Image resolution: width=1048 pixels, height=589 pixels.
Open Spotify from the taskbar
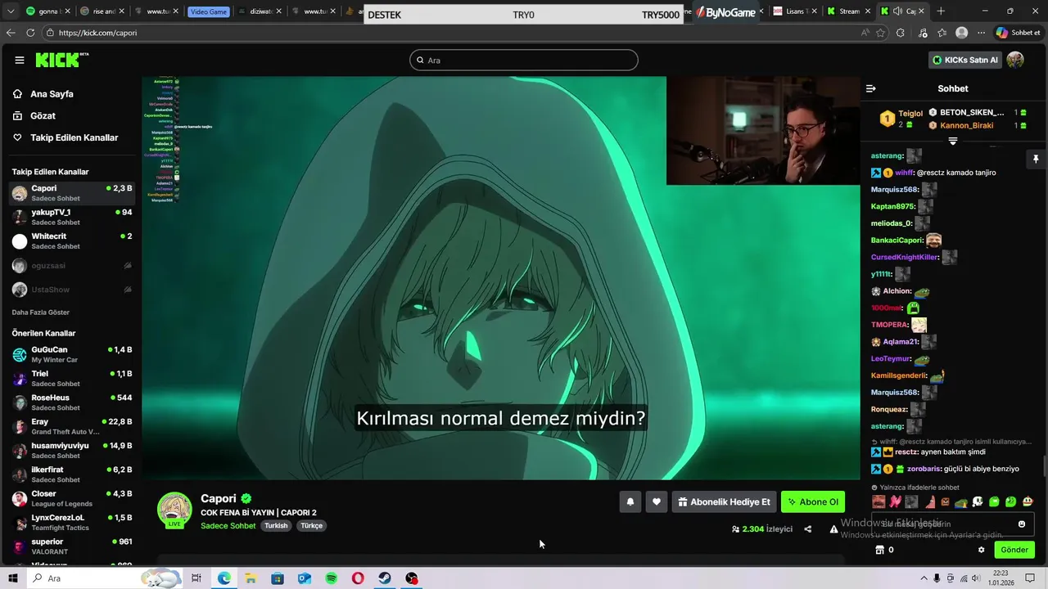pyautogui.click(x=331, y=578)
